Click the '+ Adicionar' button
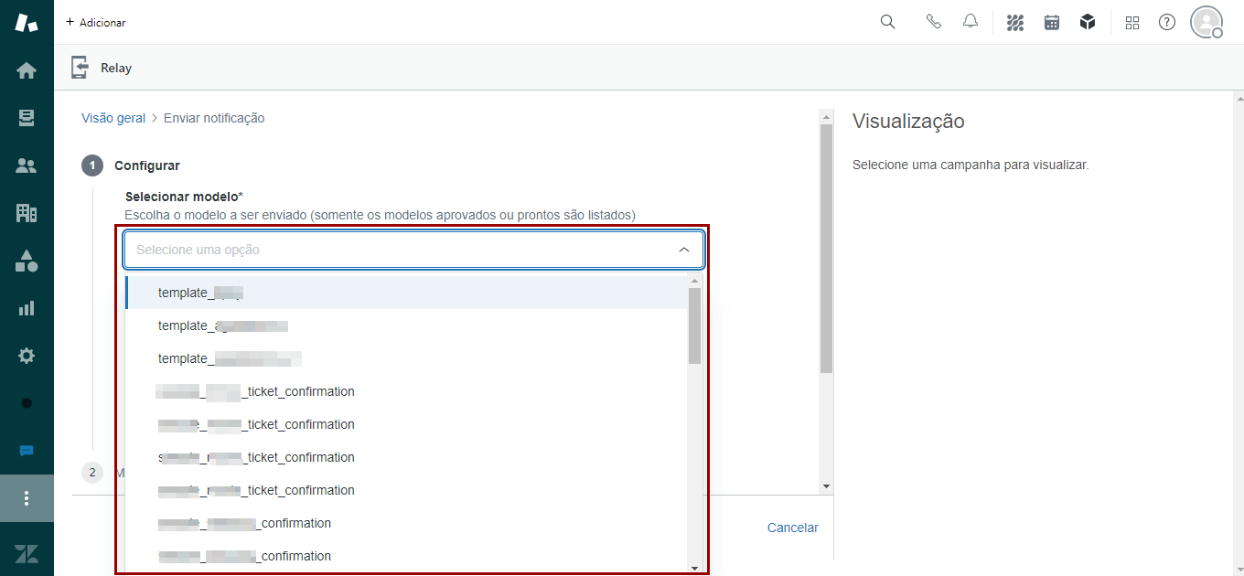The height and width of the screenshot is (576, 1244). point(96,22)
